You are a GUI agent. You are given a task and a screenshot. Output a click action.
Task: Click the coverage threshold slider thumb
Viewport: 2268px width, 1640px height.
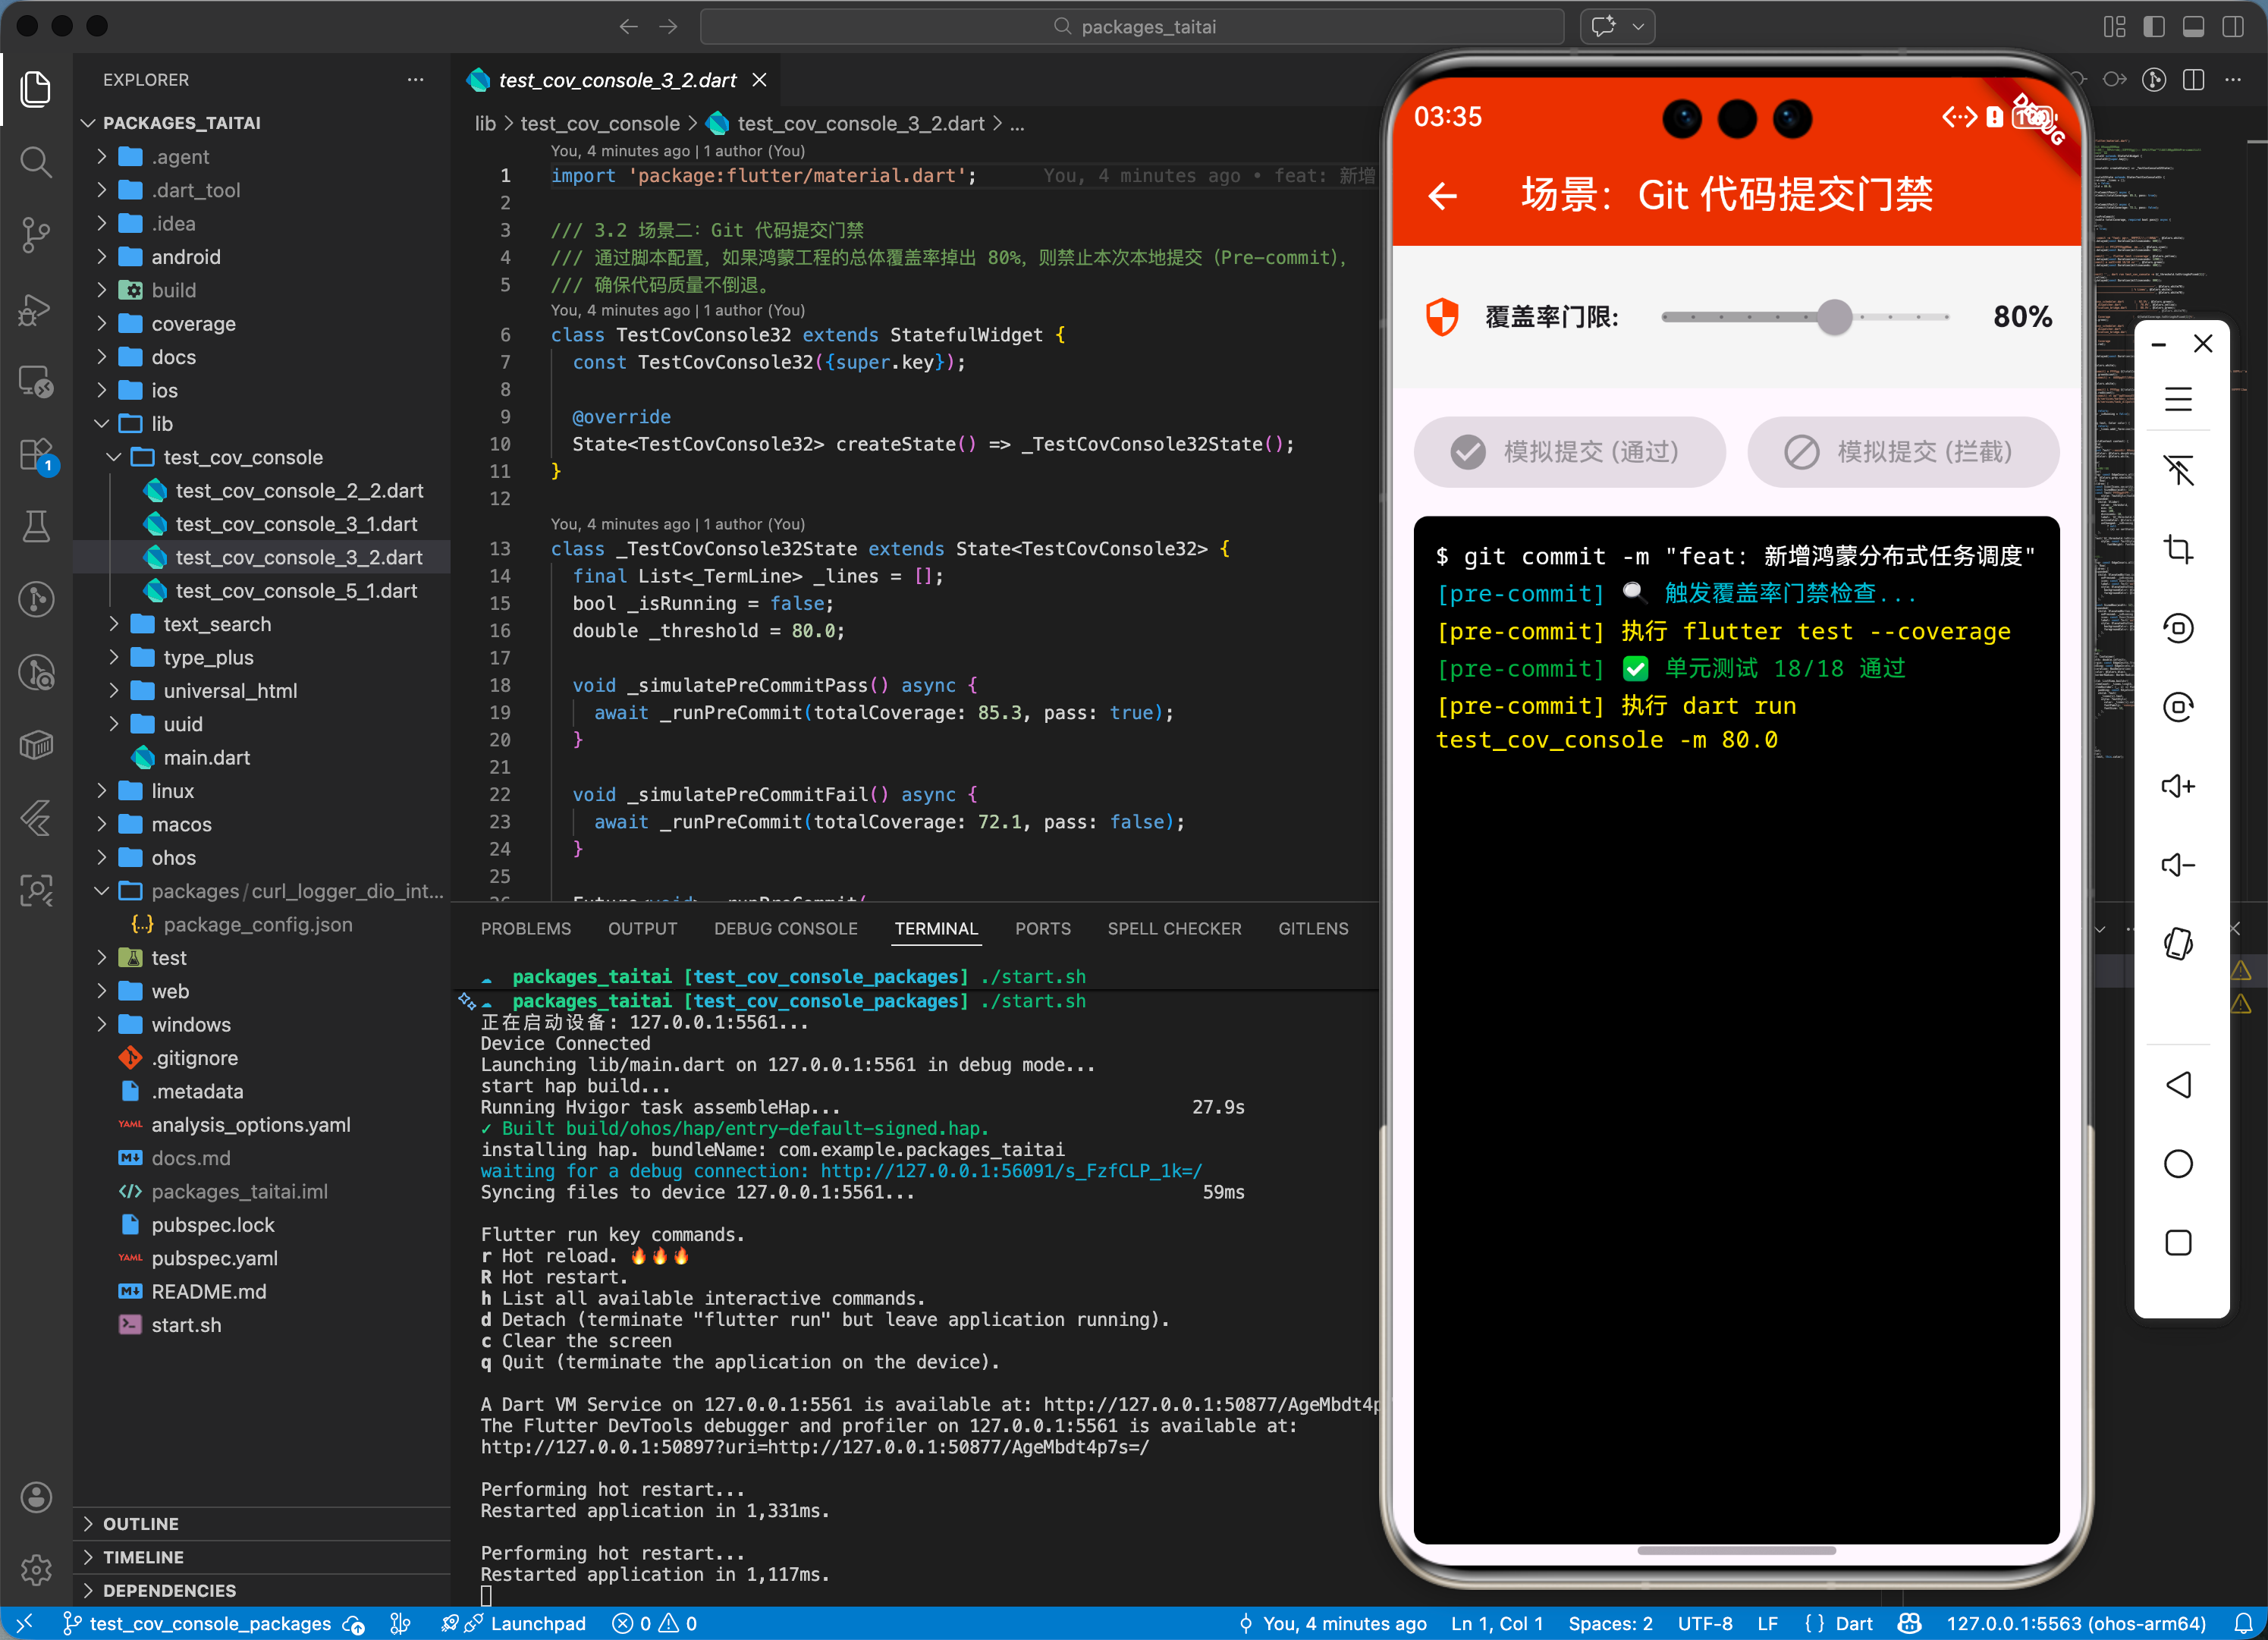[x=1834, y=317]
